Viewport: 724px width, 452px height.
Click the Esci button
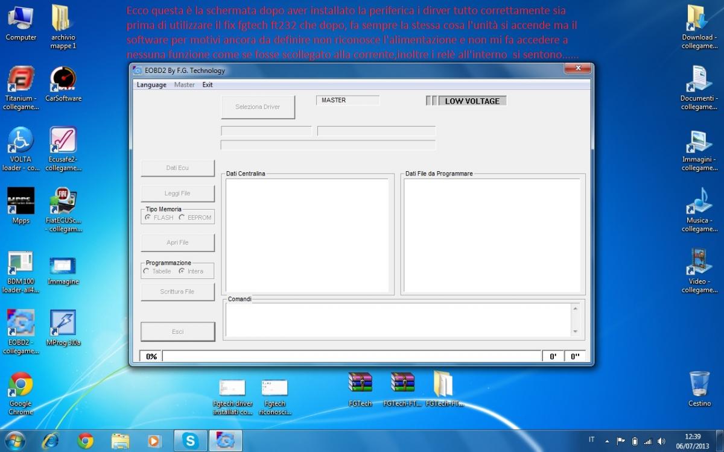[177, 331]
